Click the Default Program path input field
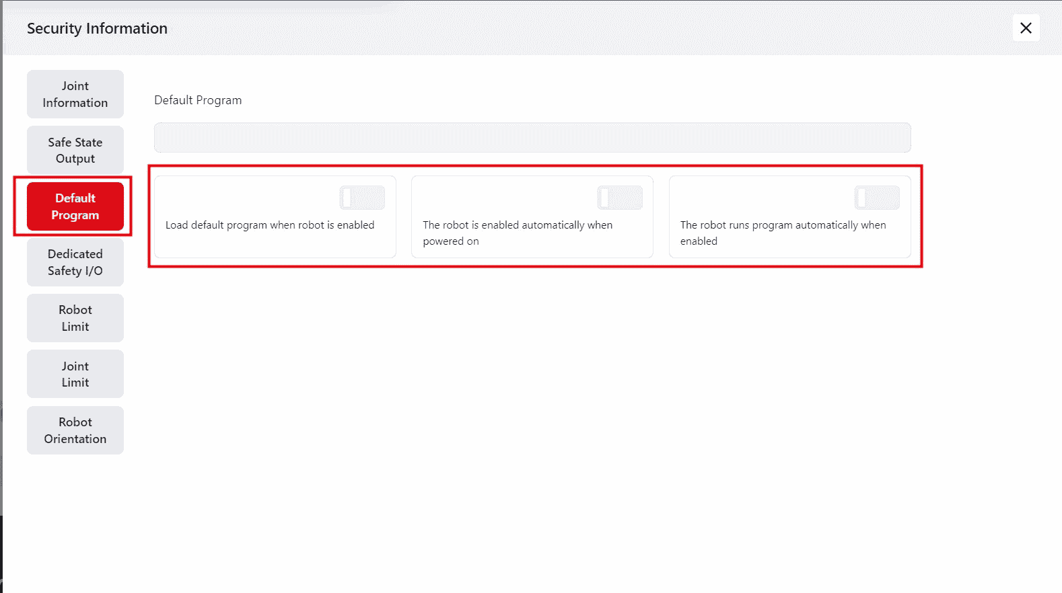This screenshot has height=593, width=1062. (532, 138)
